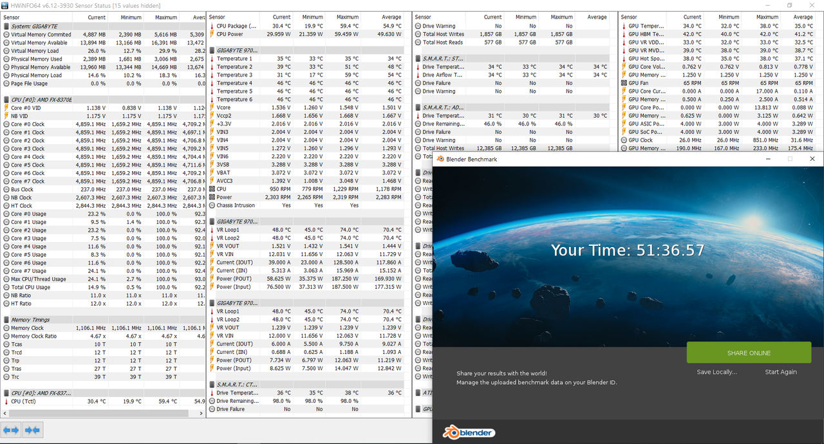
Task: Select the thermometer icon next to Temperature 1
Action: coord(212,59)
